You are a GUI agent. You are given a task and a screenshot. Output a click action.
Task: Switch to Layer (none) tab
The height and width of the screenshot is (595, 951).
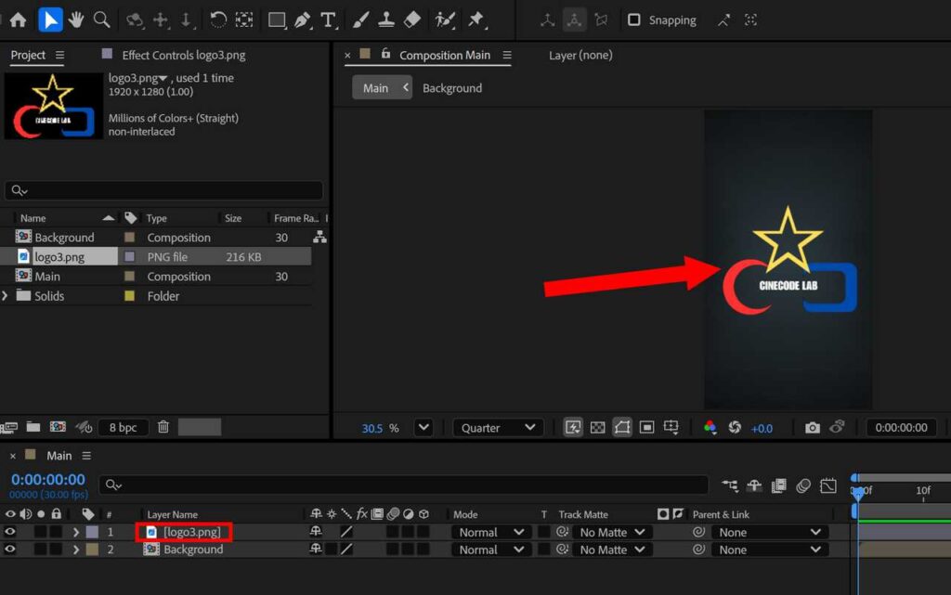pos(580,55)
